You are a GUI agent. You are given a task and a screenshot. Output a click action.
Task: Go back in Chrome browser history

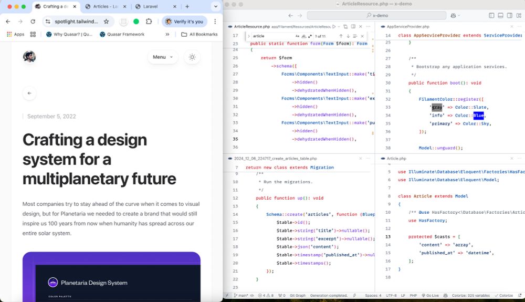8,22
